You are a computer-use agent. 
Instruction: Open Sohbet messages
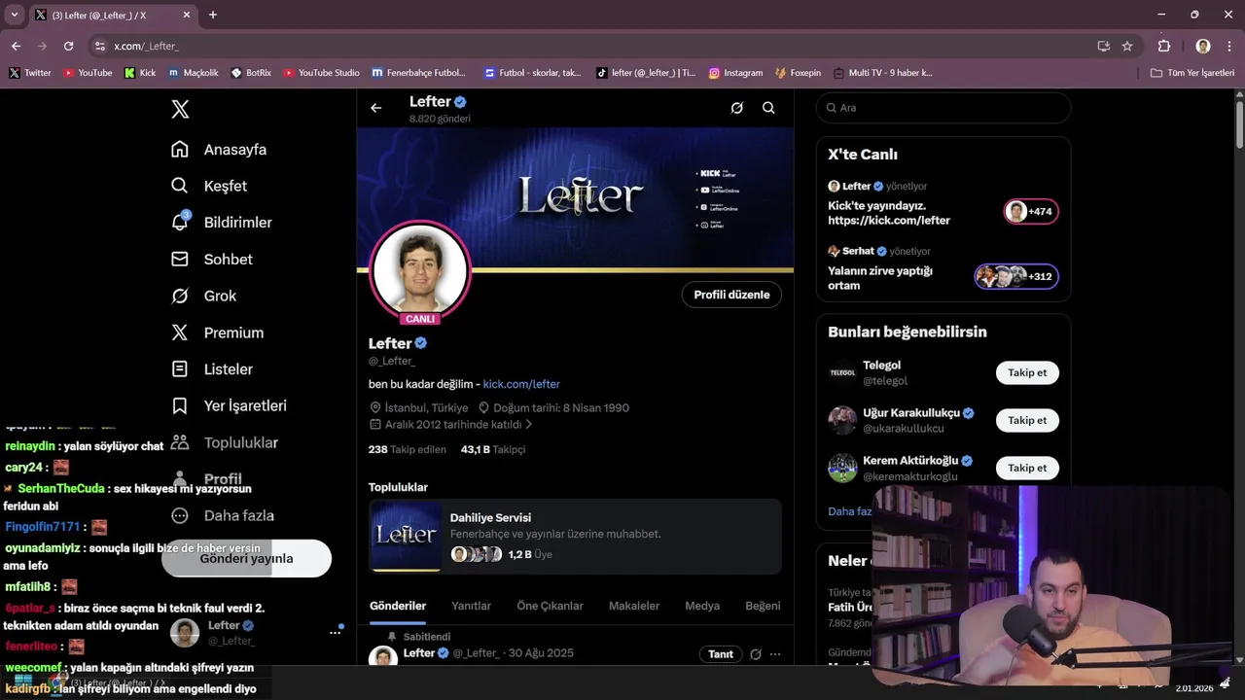(x=228, y=260)
